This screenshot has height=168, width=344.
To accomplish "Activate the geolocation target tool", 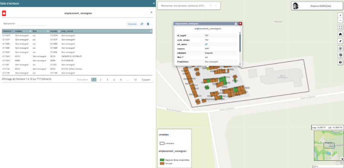I will (x=340, y=48).
